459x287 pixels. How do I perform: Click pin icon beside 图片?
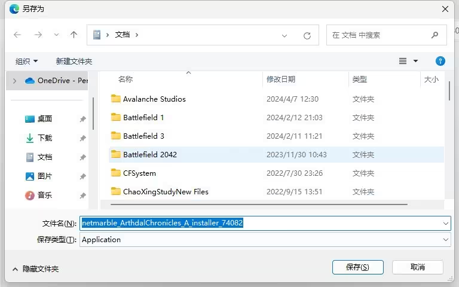point(83,176)
